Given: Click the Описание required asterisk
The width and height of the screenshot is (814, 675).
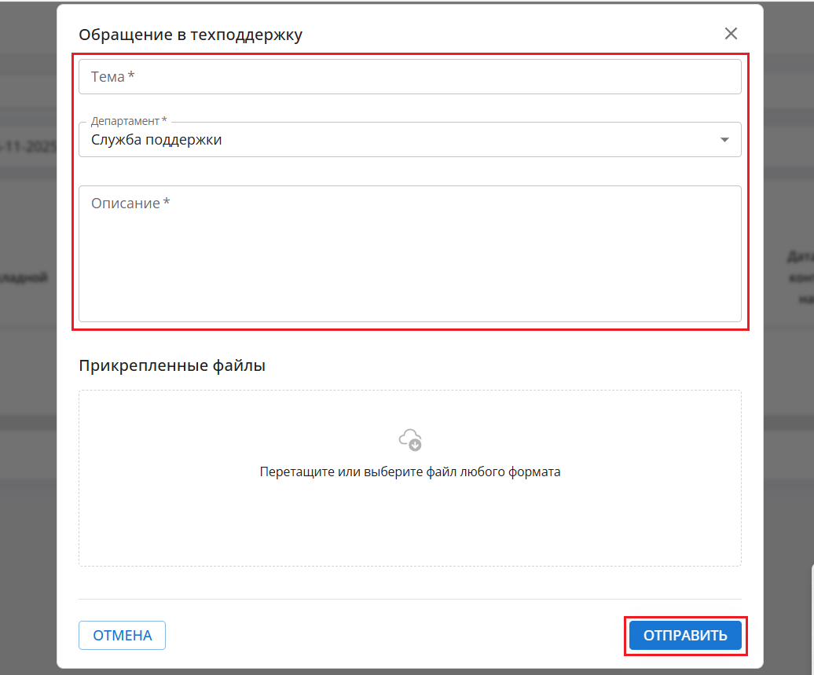Looking at the screenshot, I should coord(167,203).
